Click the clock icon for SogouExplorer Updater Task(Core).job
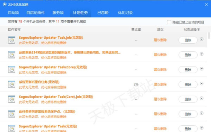This screenshot has width=211, height=132. pyautogui.click(x=12, y=99)
